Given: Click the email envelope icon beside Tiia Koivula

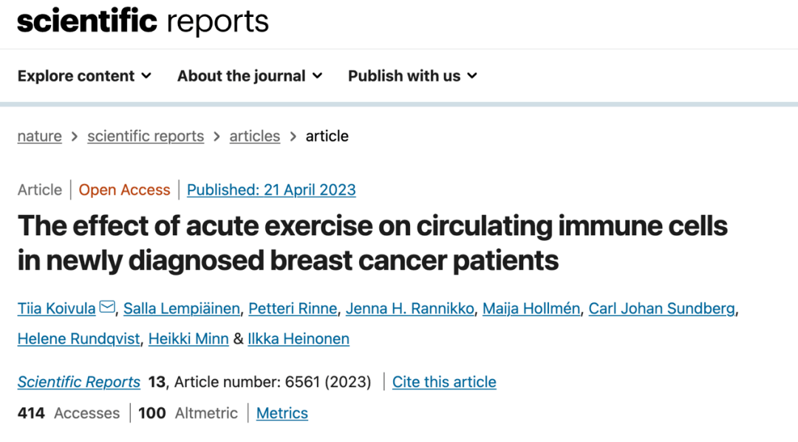Looking at the screenshot, I should click(107, 307).
